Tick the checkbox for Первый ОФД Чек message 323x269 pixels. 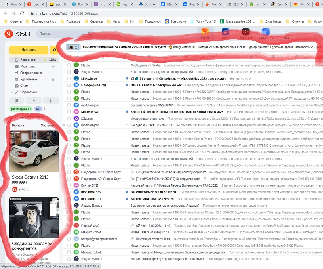click(x=69, y=225)
